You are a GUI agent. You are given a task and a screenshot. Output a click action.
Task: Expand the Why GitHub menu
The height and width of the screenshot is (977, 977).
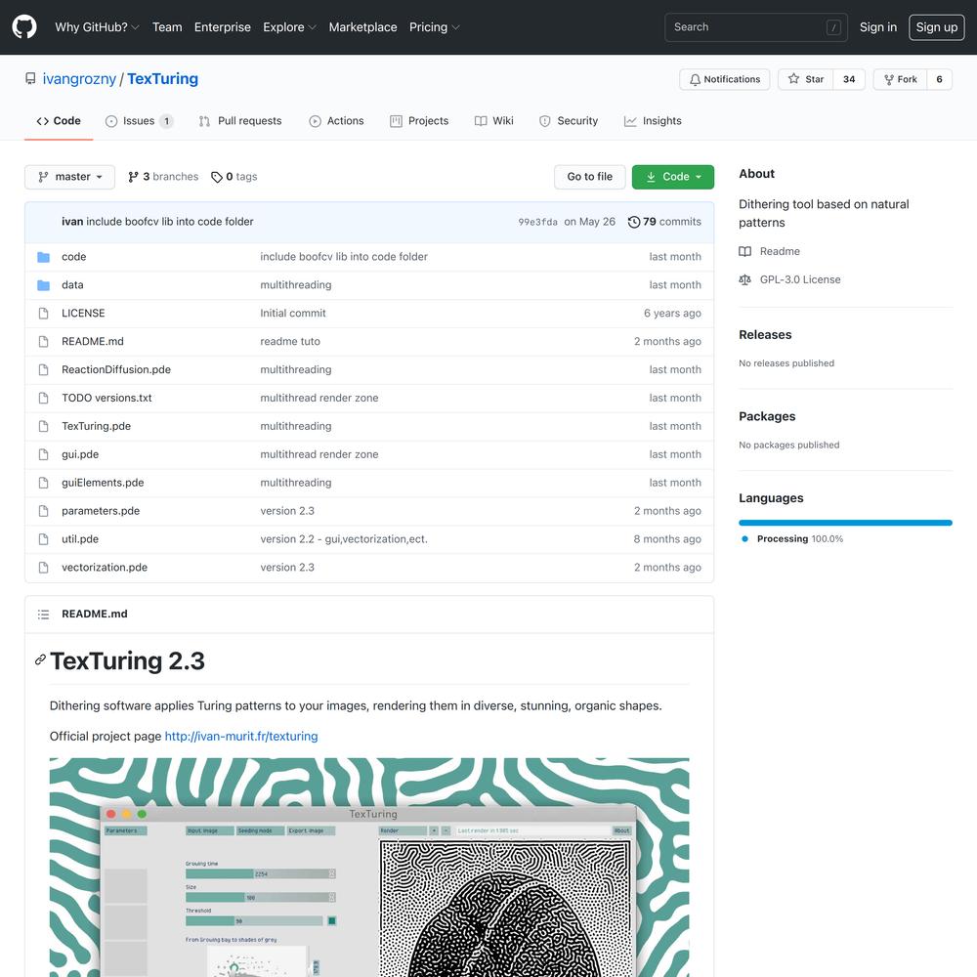click(97, 27)
